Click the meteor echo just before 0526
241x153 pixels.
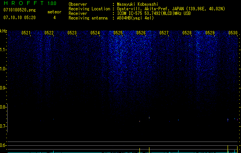pos(139,121)
